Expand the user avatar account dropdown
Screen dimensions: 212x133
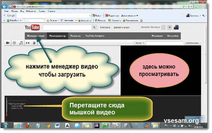[176, 28]
